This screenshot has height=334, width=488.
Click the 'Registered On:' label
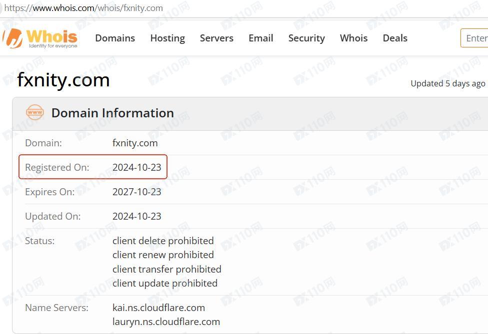(x=57, y=167)
